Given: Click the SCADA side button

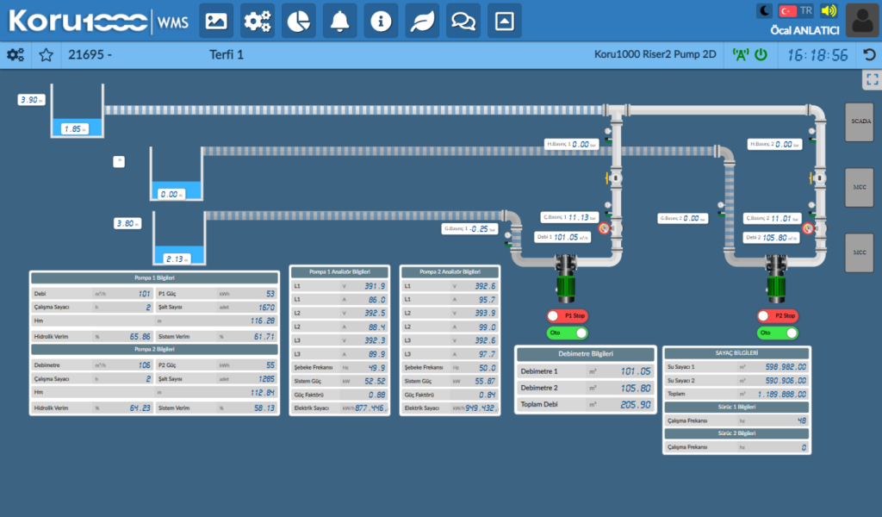Looking at the screenshot, I should pyautogui.click(x=860, y=121).
